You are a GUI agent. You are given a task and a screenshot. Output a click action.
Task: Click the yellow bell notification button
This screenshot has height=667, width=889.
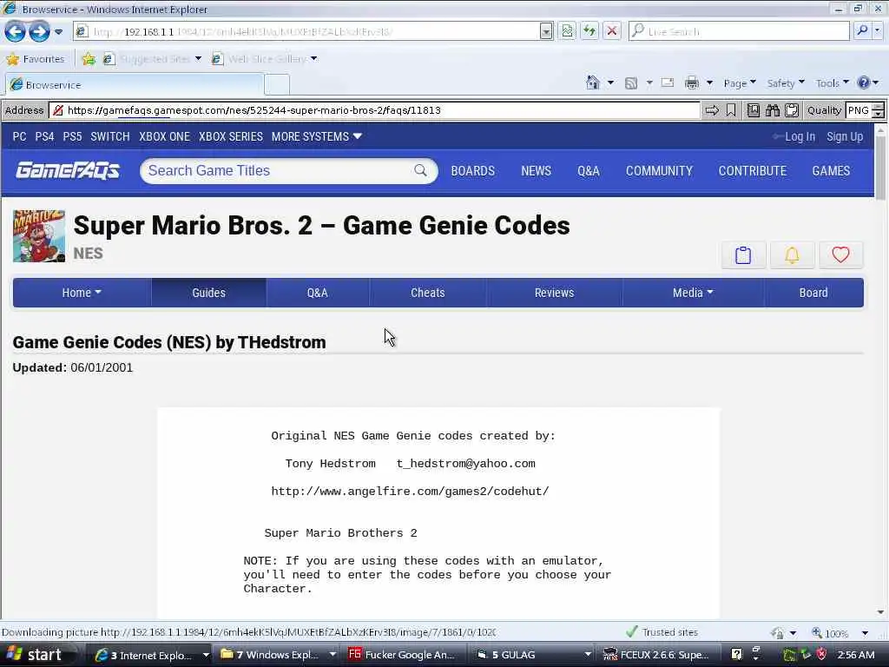tap(792, 255)
